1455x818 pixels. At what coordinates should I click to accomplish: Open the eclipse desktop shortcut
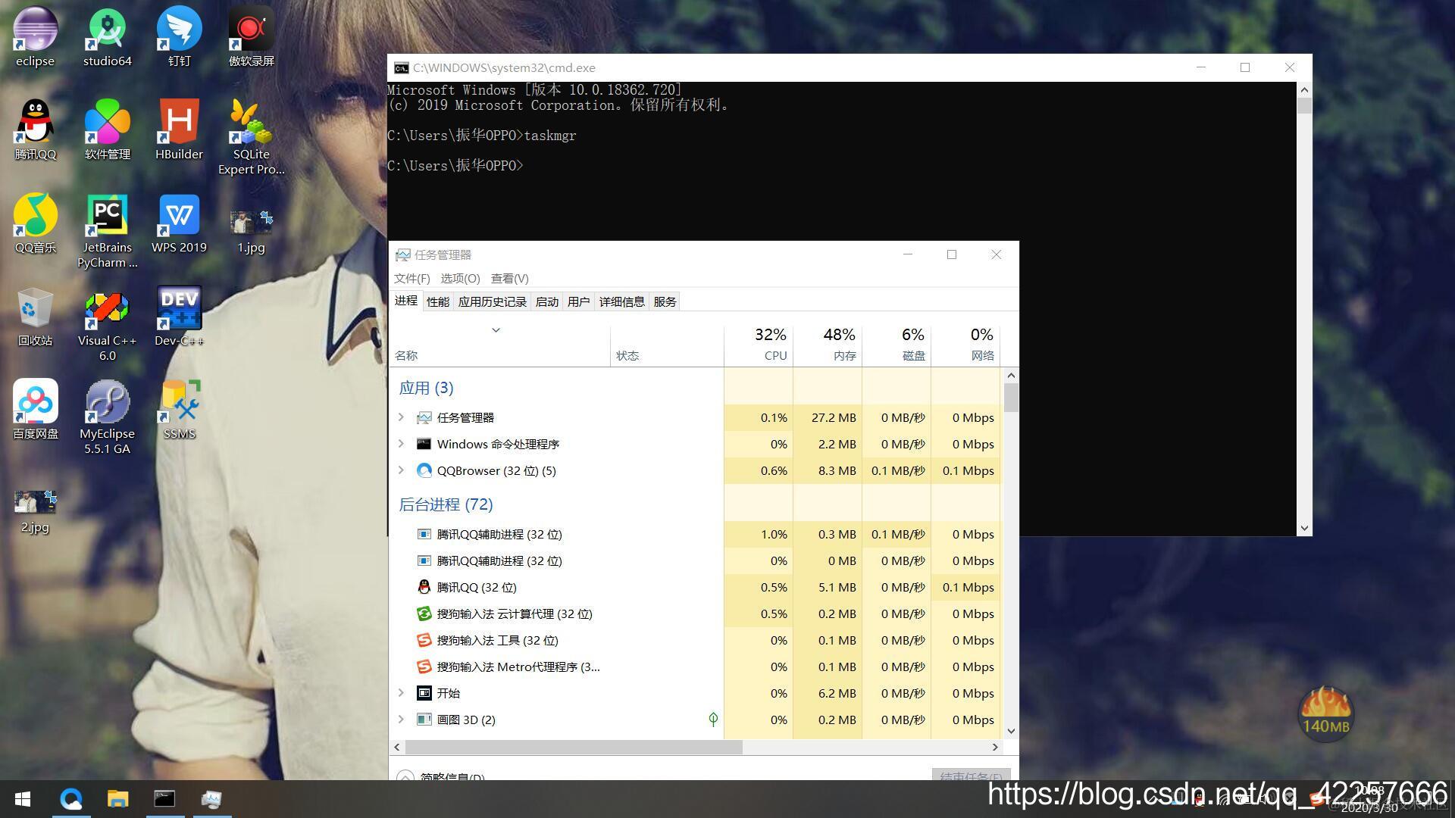point(35,30)
